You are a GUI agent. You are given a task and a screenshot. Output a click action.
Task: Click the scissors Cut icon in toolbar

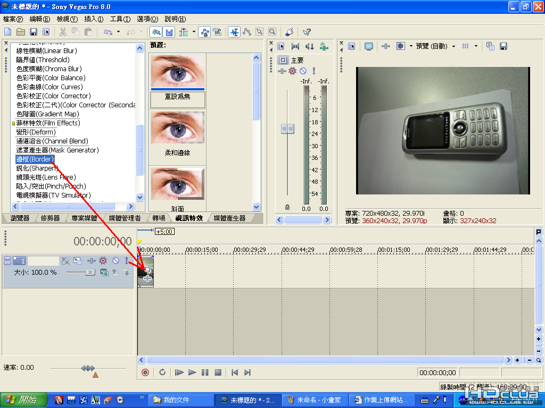pyautogui.click(x=63, y=32)
